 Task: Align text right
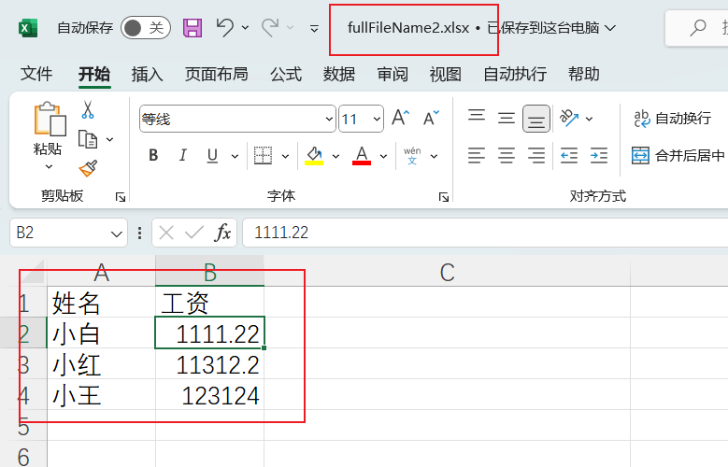pyautogui.click(x=536, y=156)
